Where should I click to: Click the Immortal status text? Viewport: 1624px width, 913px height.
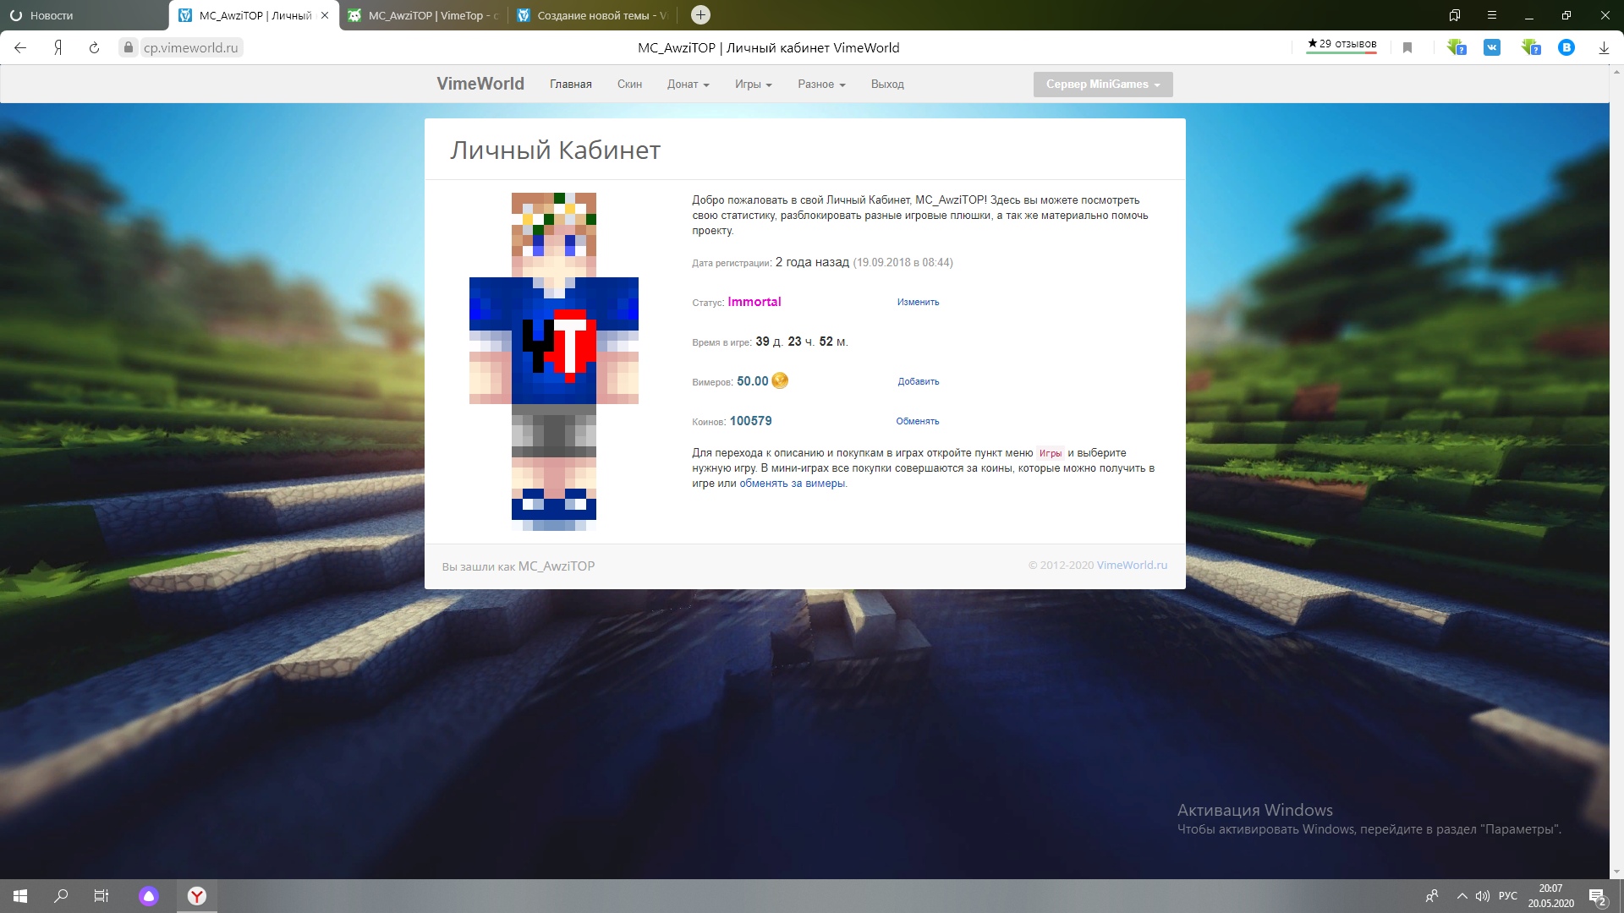tap(754, 303)
